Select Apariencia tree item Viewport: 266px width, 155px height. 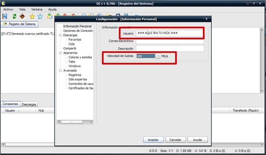(70, 53)
